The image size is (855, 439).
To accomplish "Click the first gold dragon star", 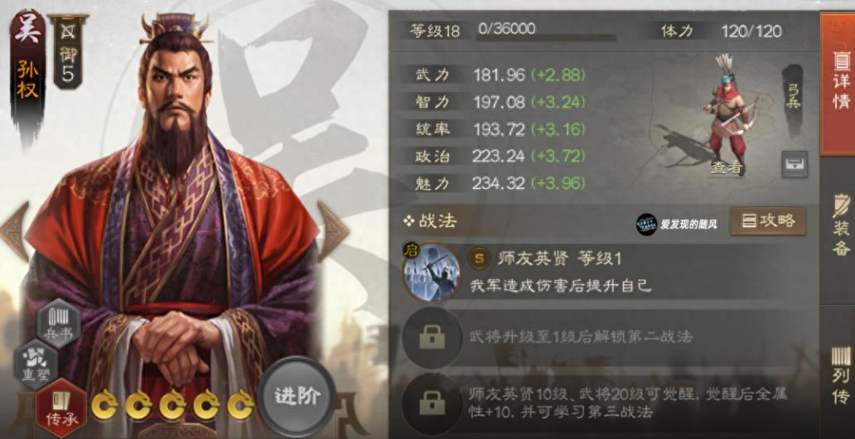I will click(x=104, y=405).
